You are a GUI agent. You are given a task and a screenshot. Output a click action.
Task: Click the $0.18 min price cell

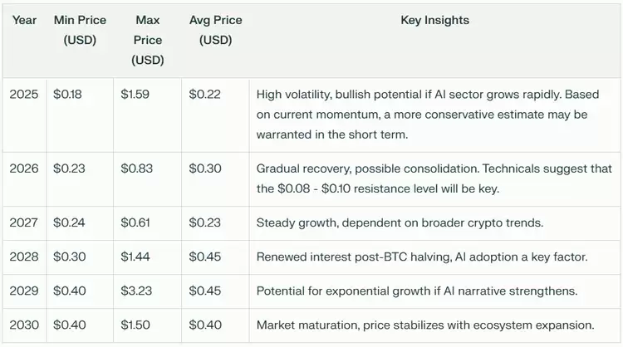pos(68,95)
